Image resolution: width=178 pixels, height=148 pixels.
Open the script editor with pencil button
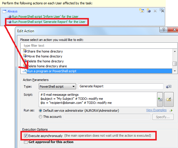coord(169,99)
